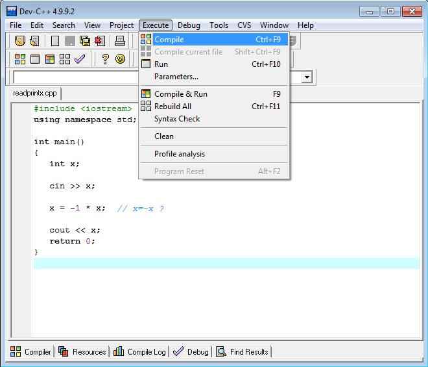Click the '// x=-x ?' comment
428x367 pixels.
click(x=140, y=209)
